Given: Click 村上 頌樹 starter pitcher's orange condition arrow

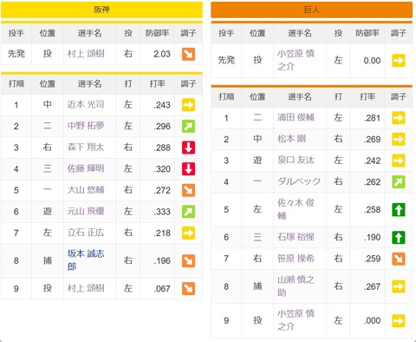Looking at the screenshot, I should click(188, 54).
